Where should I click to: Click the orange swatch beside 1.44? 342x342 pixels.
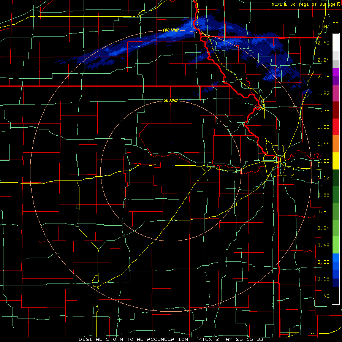(336, 144)
